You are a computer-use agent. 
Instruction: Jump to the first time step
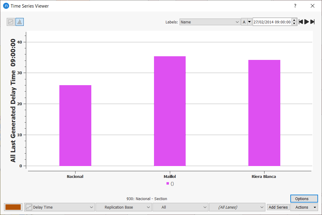point(301,22)
